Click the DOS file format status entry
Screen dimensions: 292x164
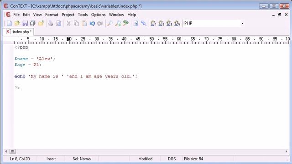point(172,159)
